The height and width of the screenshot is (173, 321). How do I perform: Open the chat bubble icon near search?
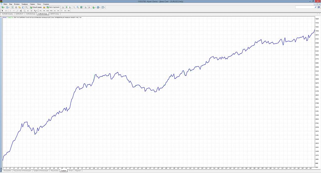319,7
